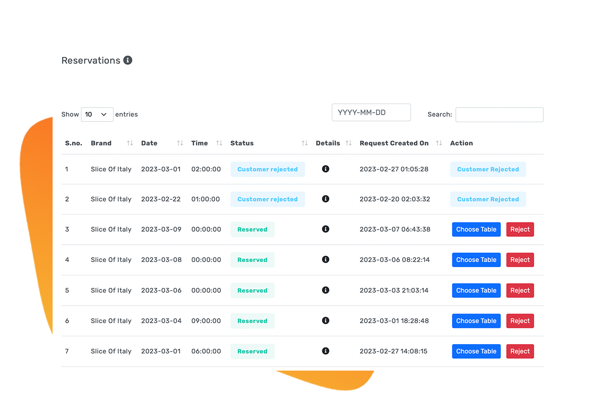605x418 pixels.
Task: Click Slice Of Italy in row 4
Action: 111,260
